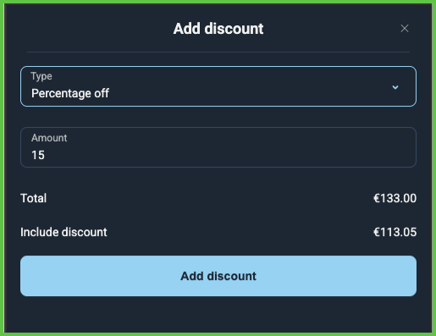Click empty area below Add discount button
436x336 pixels.
tap(218, 315)
